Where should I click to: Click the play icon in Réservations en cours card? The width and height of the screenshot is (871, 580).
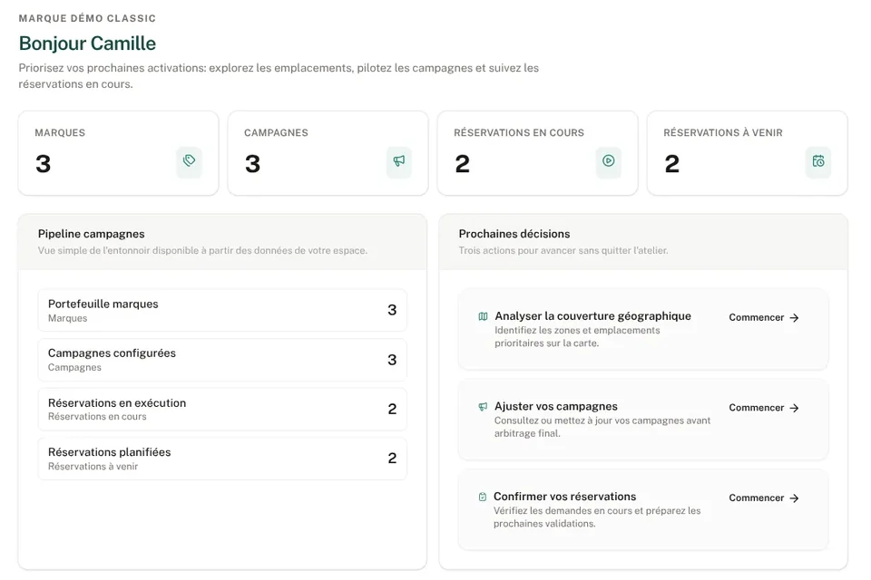608,161
